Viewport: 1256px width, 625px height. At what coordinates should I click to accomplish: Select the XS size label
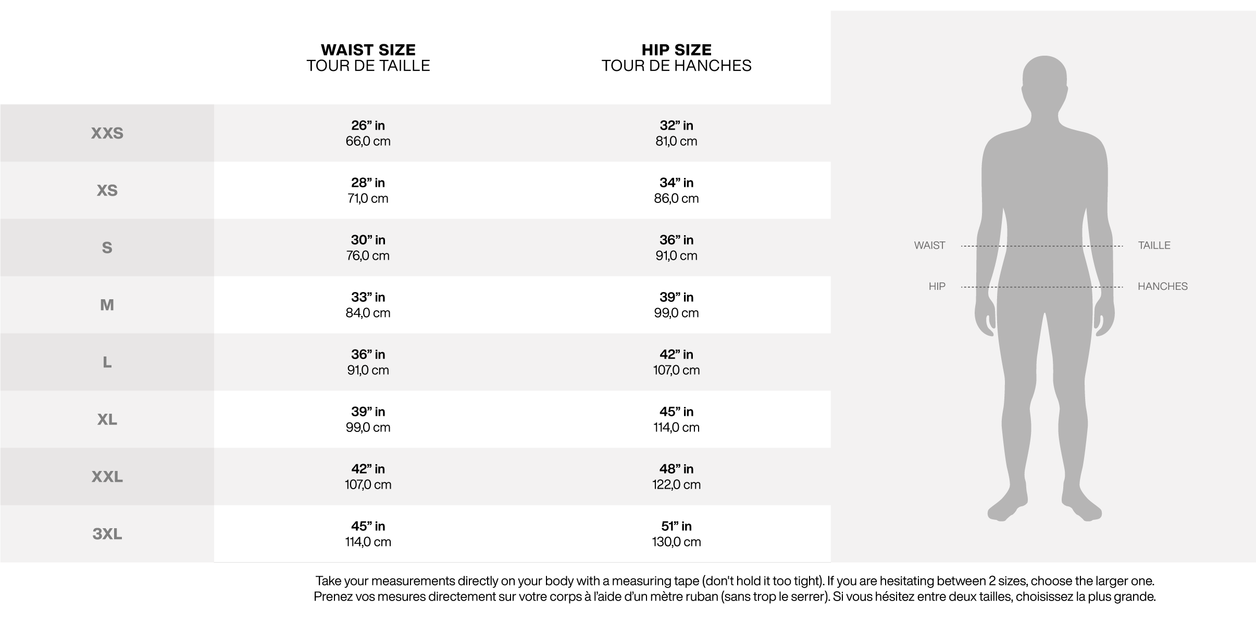click(107, 190)
